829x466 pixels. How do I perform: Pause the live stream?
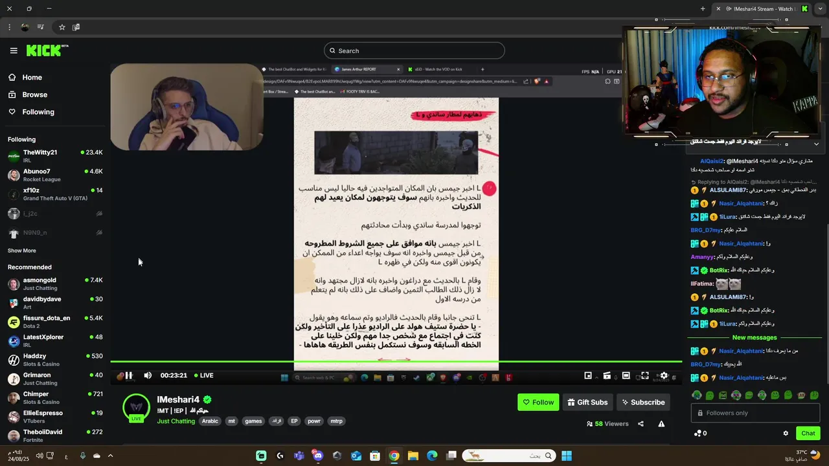tap(128, 375)
